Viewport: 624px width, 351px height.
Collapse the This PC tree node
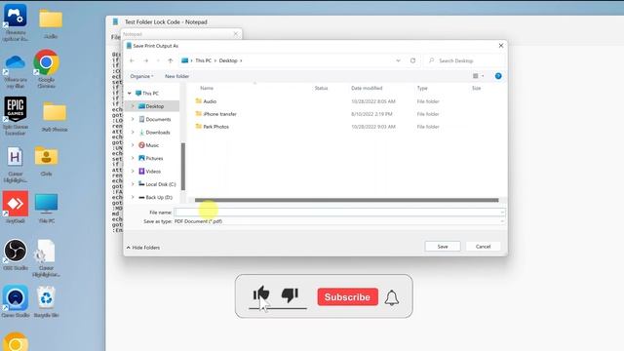[x=130, y=94]
